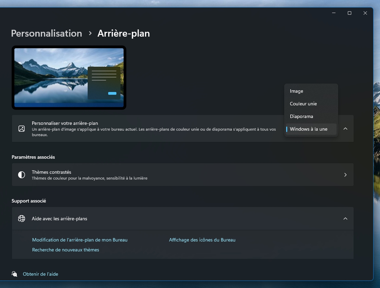Collapse the Aide avec les arrière-plans section
Viewport: 380px width, 288px height.
345,219
